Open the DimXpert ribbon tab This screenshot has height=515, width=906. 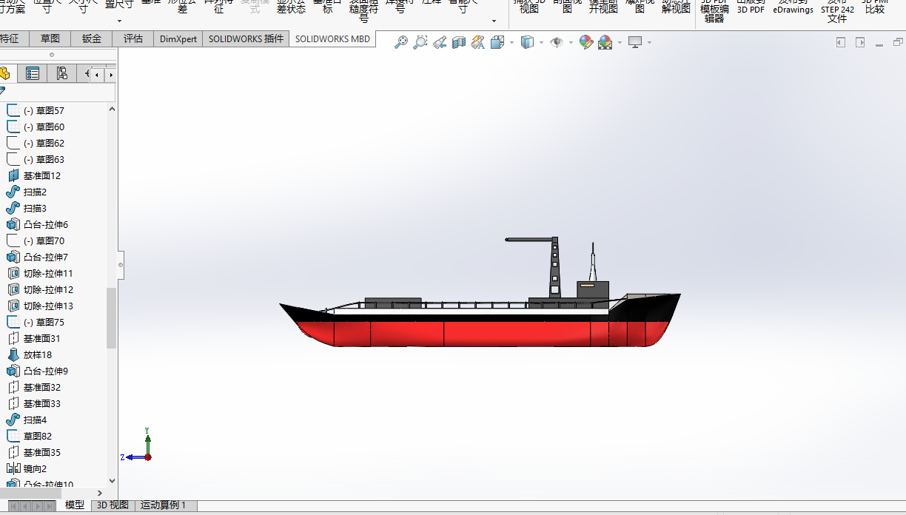(178, 38)
